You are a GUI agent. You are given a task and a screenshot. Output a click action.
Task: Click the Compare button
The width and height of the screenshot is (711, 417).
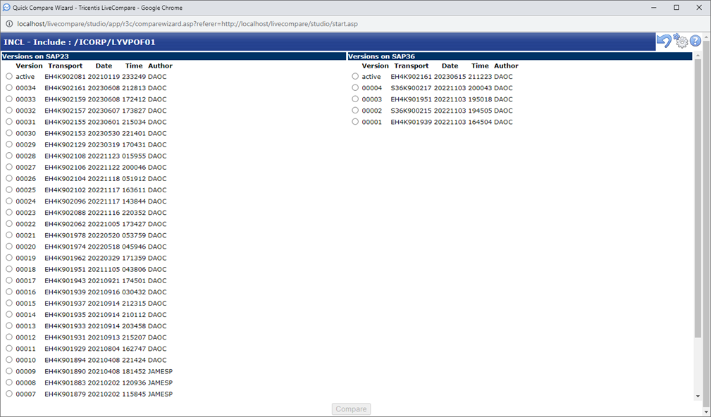pos(350,409)
